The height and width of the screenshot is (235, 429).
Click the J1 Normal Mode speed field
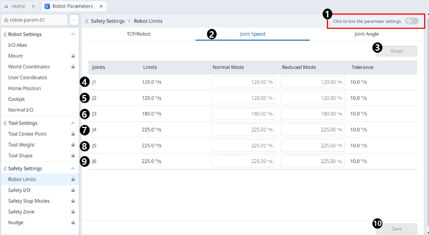[x=243, y=82]
